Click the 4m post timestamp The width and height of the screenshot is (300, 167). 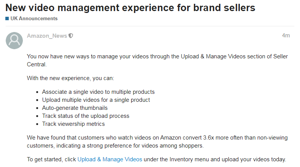click(286, 35)
